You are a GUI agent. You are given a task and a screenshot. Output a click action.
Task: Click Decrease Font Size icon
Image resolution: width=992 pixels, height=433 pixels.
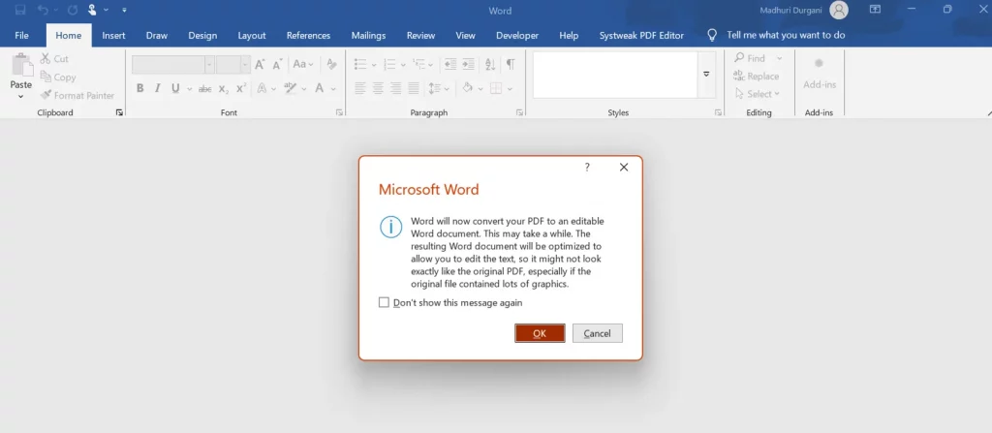[x=277, y=65]
